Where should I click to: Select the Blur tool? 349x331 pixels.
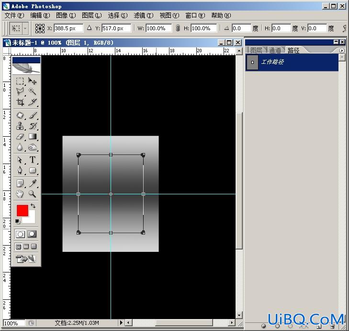click(20, 147)
